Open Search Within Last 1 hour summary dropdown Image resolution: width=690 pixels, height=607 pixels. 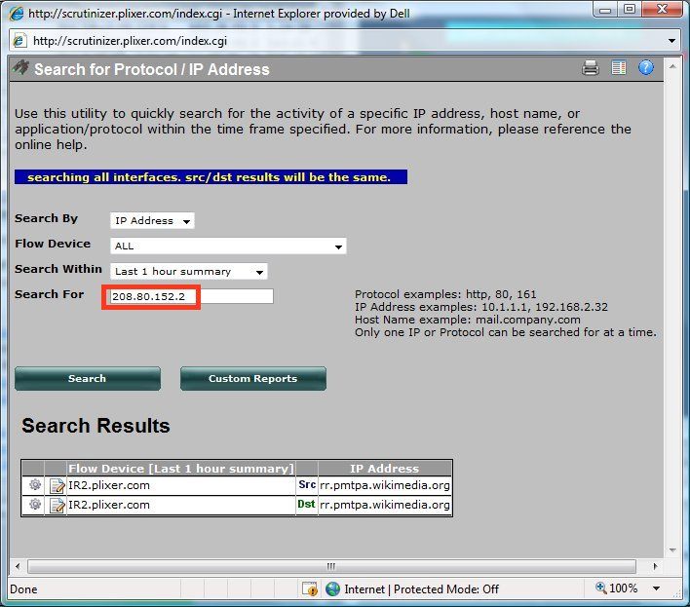point(188,272)
